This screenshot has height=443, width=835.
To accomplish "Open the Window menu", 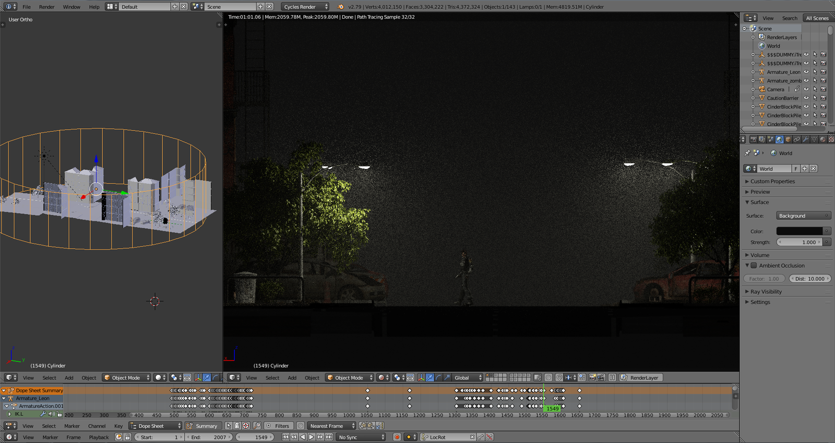I will pos(71,7).
